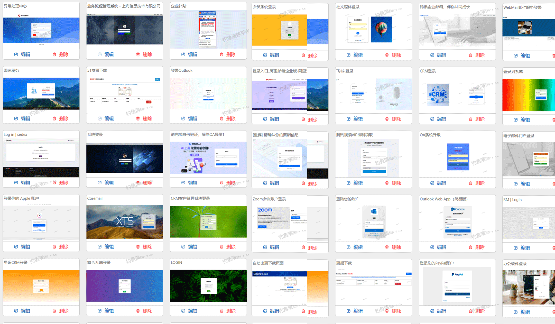Click 编辑 text for 国家税务 template

coord(25,118)
